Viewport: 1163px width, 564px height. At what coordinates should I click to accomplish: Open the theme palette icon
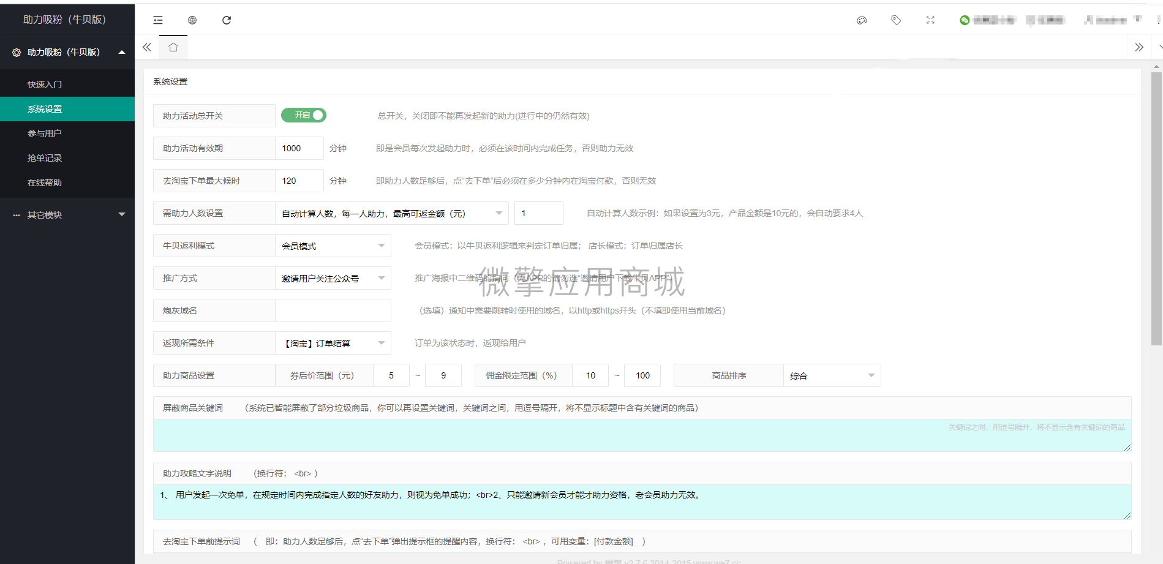[x=862, y=20]
